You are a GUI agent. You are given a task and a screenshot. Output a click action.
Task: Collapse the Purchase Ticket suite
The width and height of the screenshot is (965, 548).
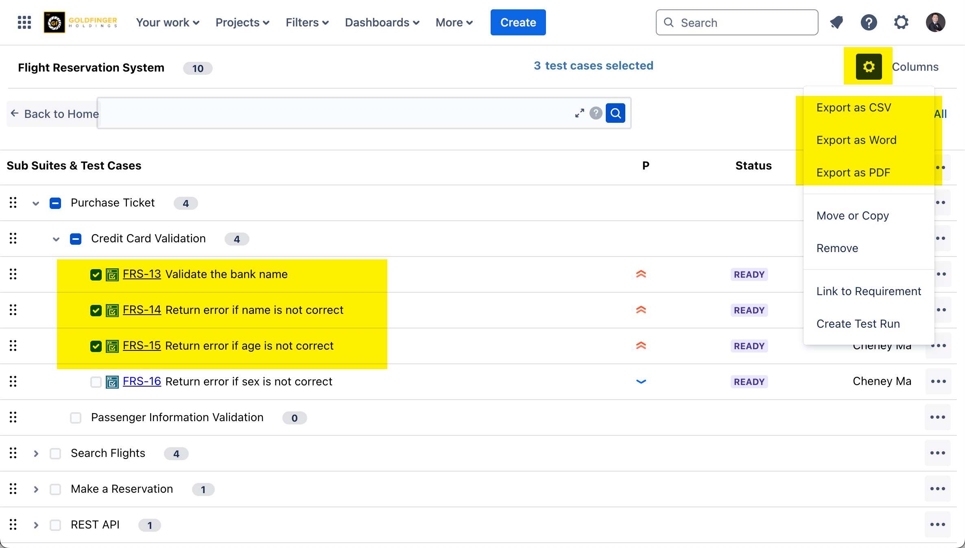[x=36, y=203]
